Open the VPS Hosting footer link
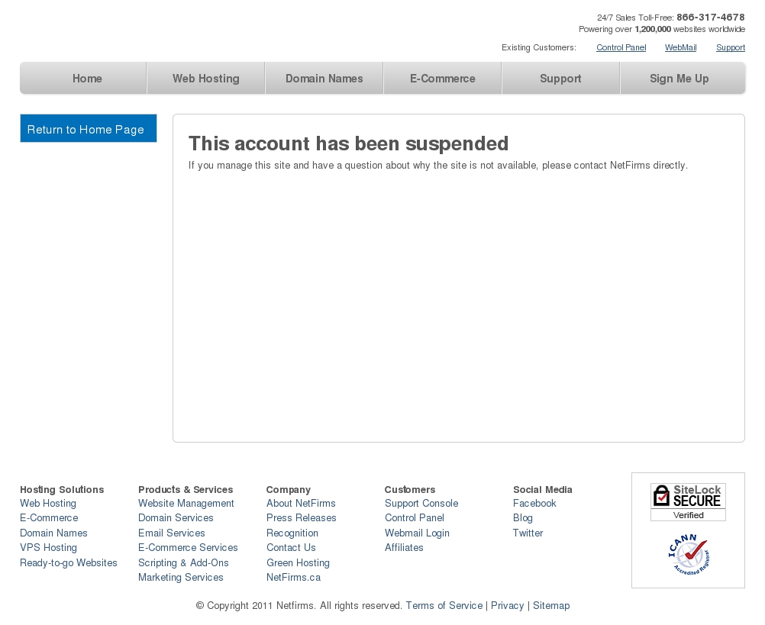765x625 pixels. tap(48, 547)
